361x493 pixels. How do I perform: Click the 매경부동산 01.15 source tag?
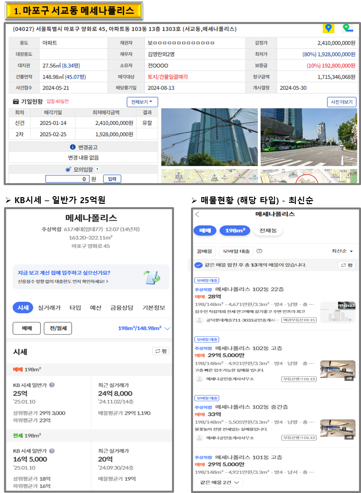[299, 320]
